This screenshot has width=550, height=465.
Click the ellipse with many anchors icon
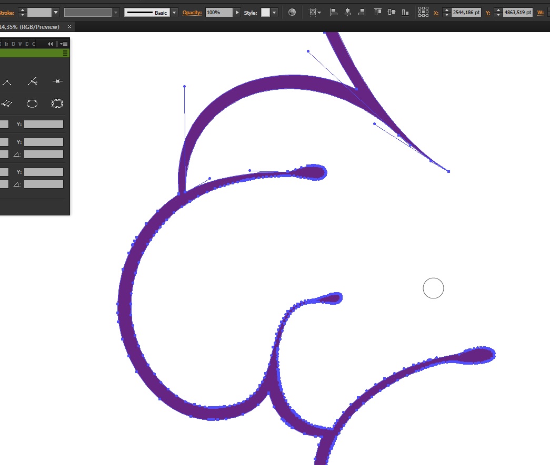coord(57,104)
